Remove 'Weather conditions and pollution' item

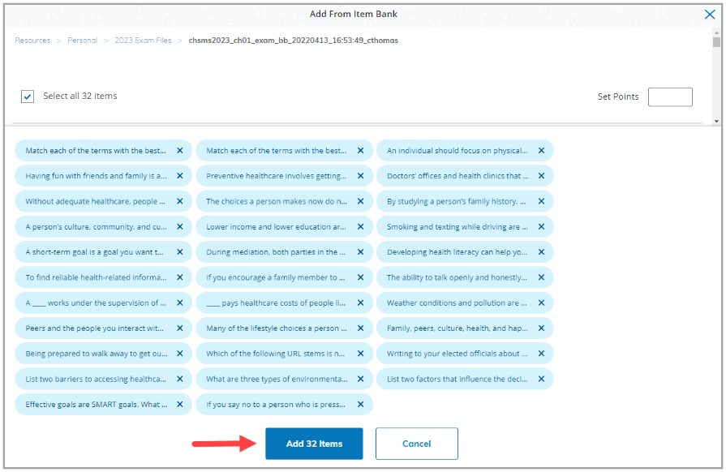click(x=541, y=303)
